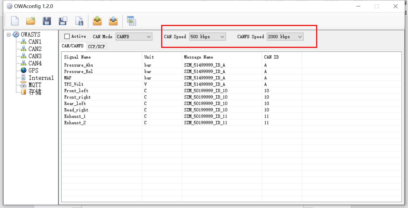The height and width of the screenshot is (208, 408).
Task: Click the document with small floppy icon
Action: click(x=79, y=21)
